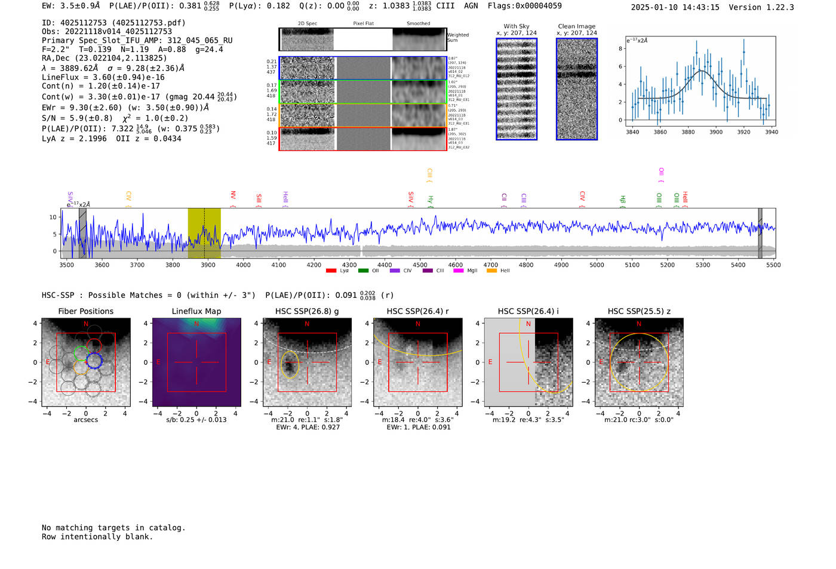Image resolution: width=836 pixels, height=569 pixels.
Task: Click the With Sky cutout image
Action: click(517, 89)
